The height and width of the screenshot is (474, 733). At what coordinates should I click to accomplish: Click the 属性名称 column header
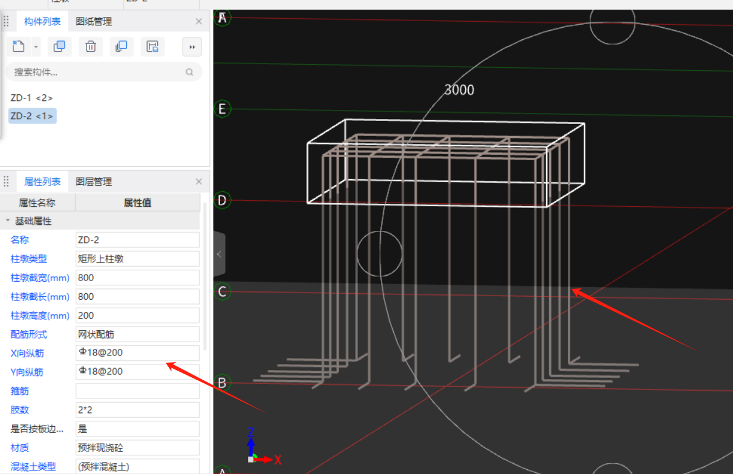click(x=37, y=203)
